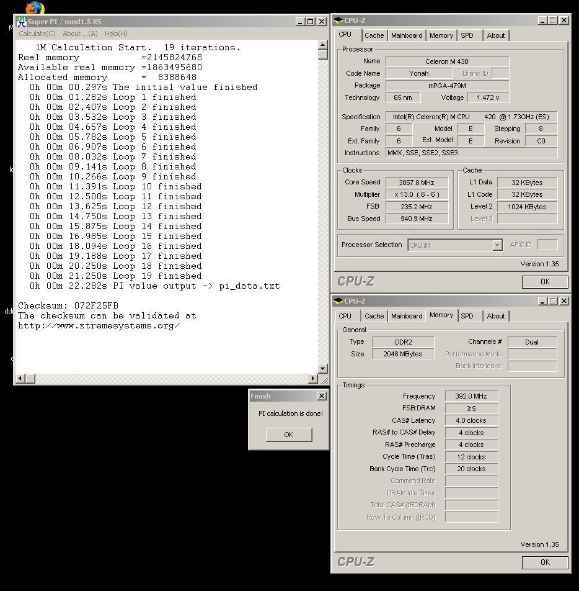579x591 pixels.
Task: Switch to About tab in lower CPU-Z
Action: point(496,316)
